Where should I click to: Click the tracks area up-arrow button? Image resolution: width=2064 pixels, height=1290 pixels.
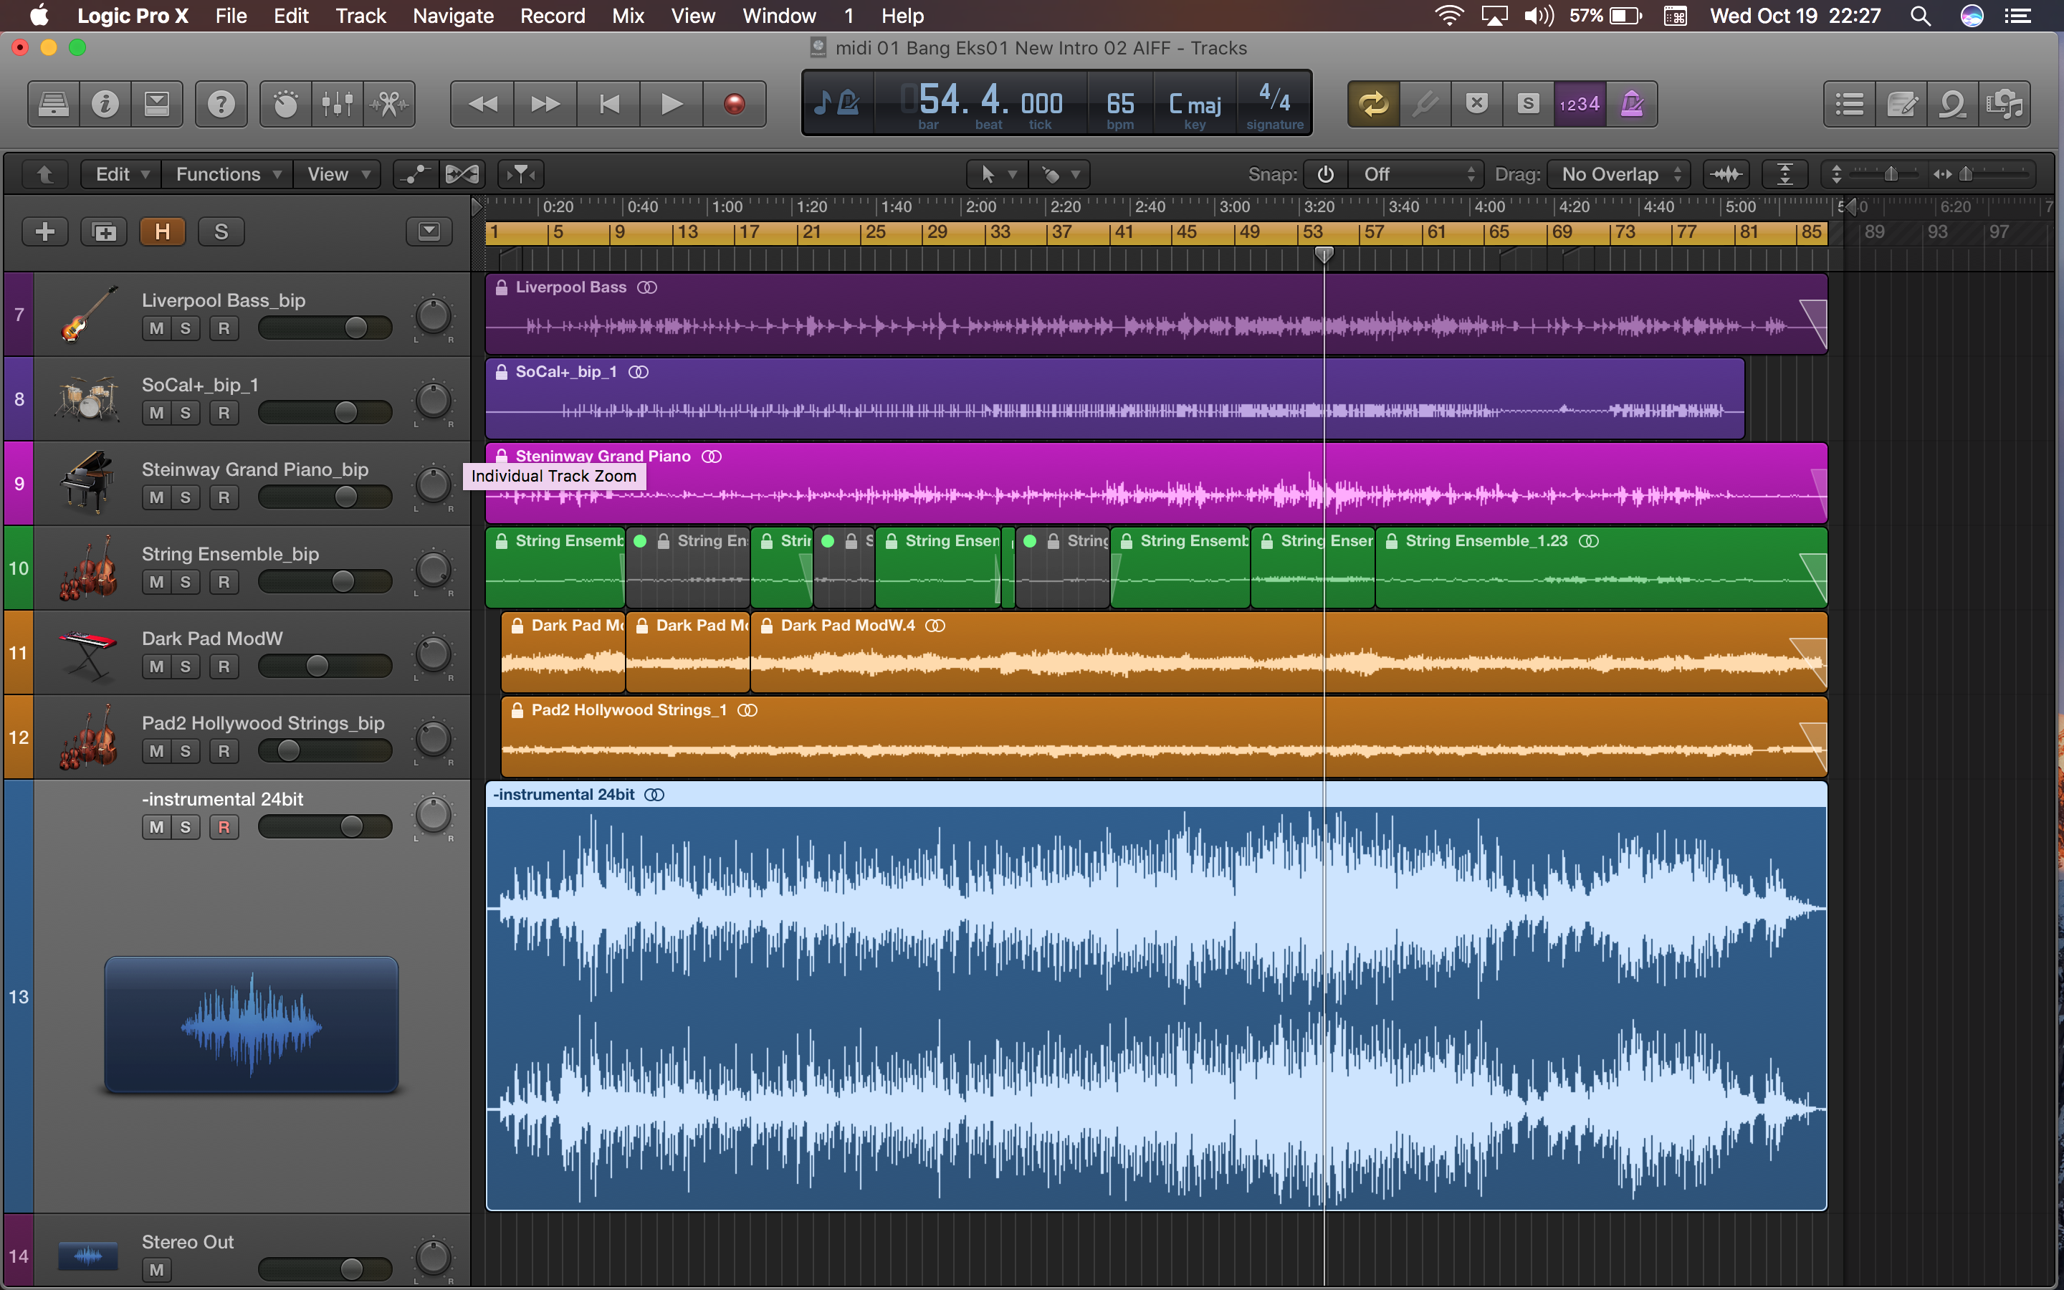(45, 174)
